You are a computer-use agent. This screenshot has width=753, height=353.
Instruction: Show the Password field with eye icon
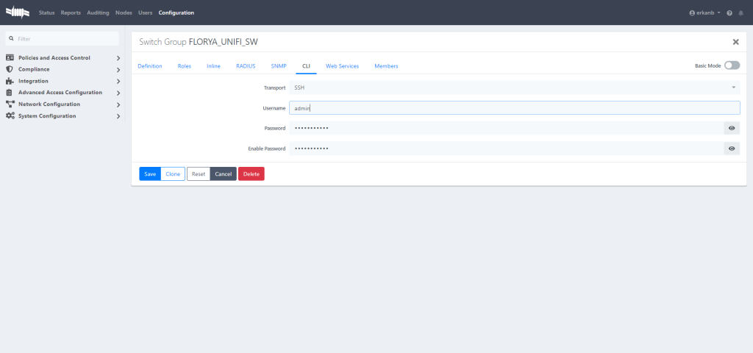[x=732, y=128]
